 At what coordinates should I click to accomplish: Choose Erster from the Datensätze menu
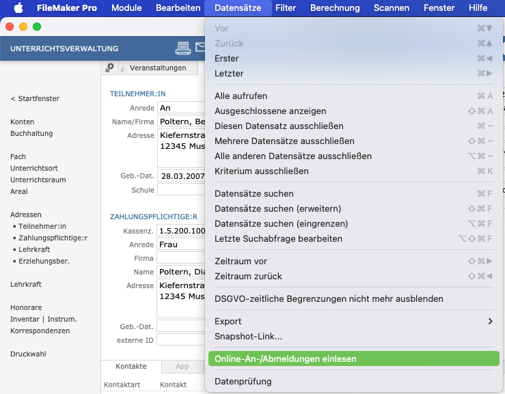[x=354, y=58]
